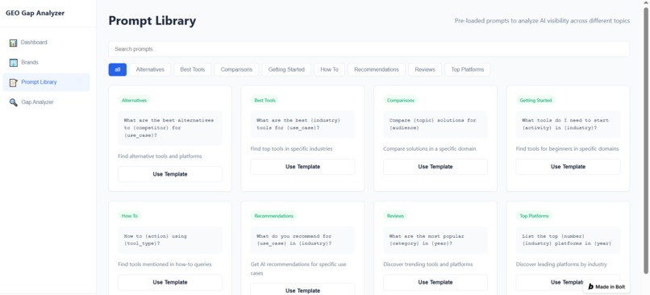Use Template on Getting Started card
650x295 pixels.
pyautogui.click(x=568, y=167)
